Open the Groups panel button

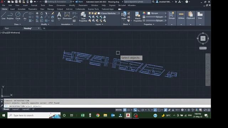172,18
